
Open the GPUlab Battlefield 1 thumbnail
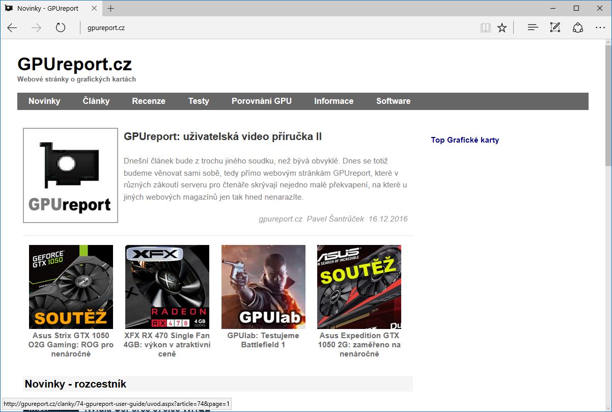coord(263,287)
